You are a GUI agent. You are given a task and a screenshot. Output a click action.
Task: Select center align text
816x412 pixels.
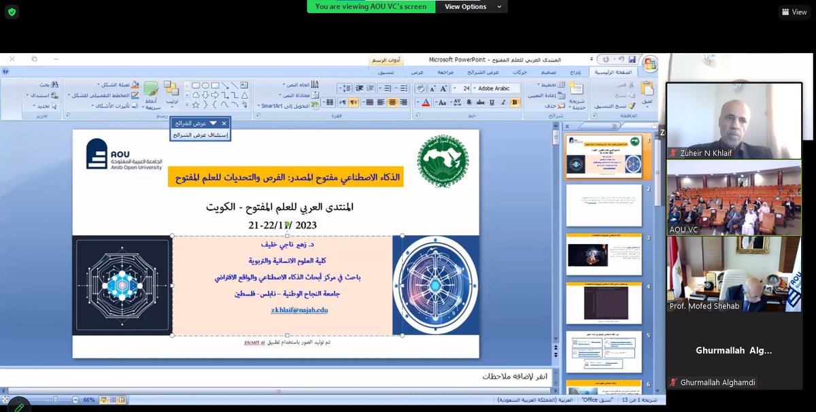point(392,102)
